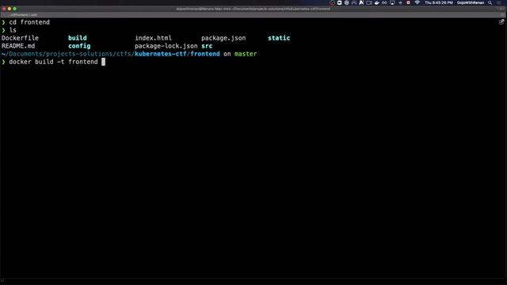The image size is (507, 285).
Task: Click the 'master' branch name in prompt
Action: point(246,54)
